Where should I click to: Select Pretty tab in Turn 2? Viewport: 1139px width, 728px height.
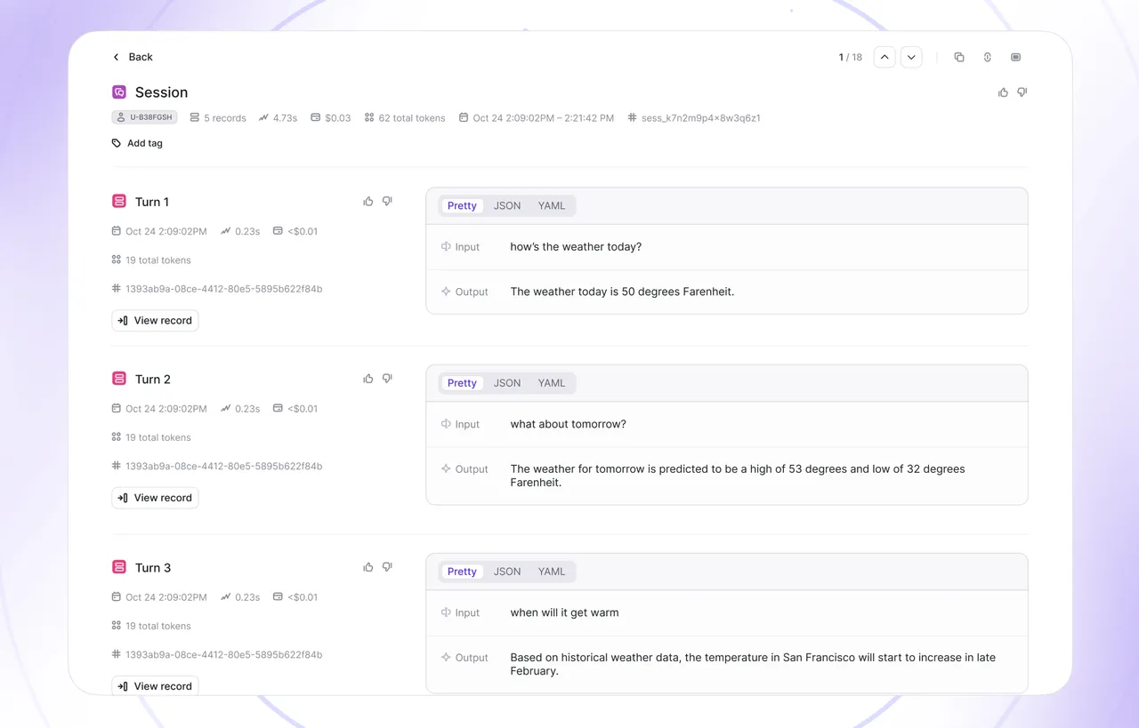(x=462, y=383)
